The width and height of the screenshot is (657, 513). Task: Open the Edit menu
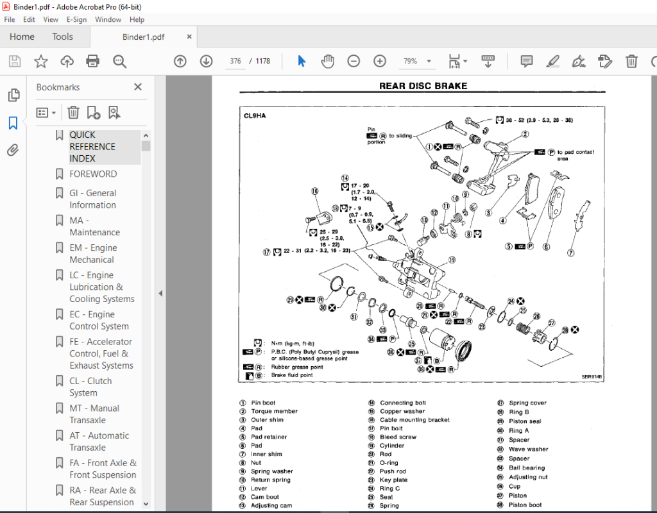[29, 19]
